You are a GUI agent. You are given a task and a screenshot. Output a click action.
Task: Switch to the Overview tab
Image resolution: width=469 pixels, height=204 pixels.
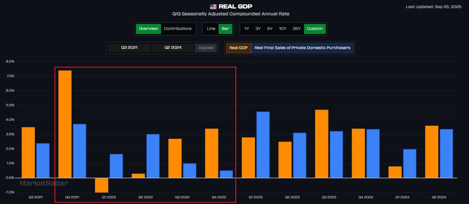coord(148,29)
